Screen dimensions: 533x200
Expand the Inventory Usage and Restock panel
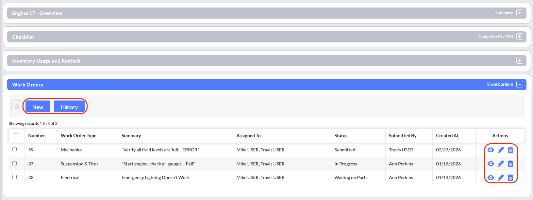pyautogui.click(x=520, y=60)
